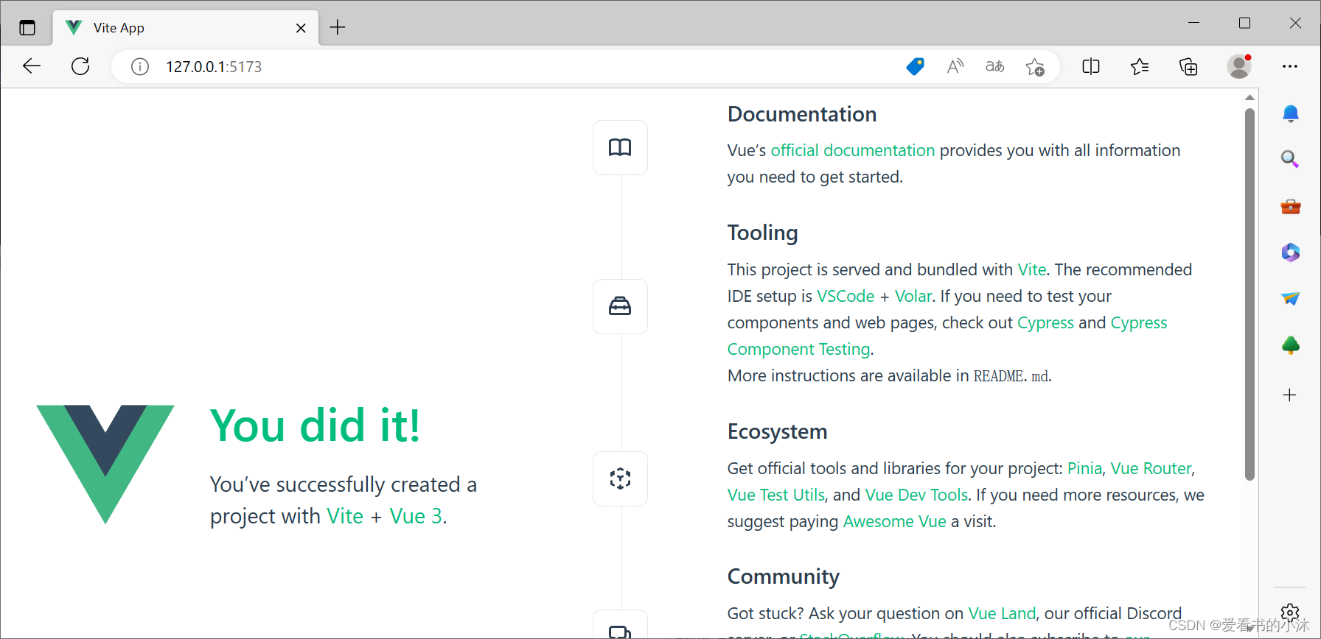Viewport: 1321px width, 639px height.
Task: View site information icon in the address bar
Action: click(x=140, y=67)
